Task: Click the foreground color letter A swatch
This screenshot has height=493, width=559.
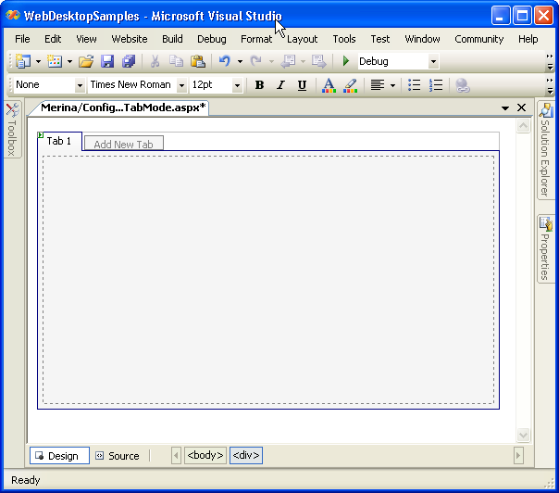Action: (x=328, y=85)
